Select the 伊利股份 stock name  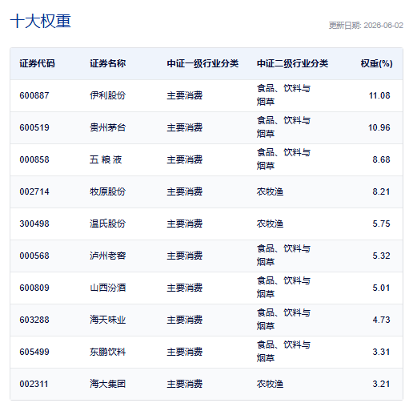tap(107, 95)
